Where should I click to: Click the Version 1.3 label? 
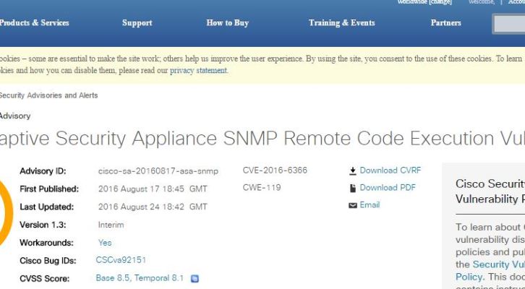43,225
